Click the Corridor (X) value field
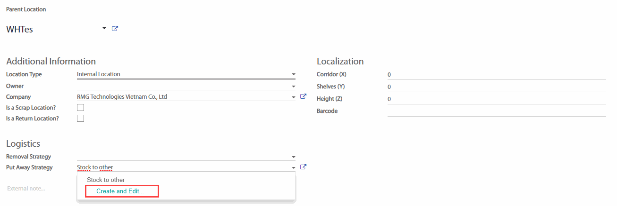The height and width of the screenshot is (206, 617). coord(496,75)
